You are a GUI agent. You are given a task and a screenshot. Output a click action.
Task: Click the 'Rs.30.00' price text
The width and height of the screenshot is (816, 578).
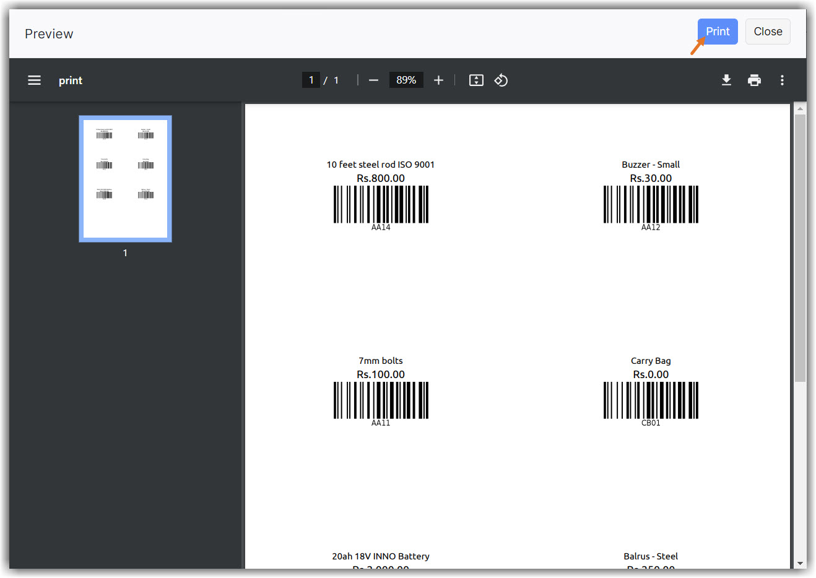(x=651, y=178)
